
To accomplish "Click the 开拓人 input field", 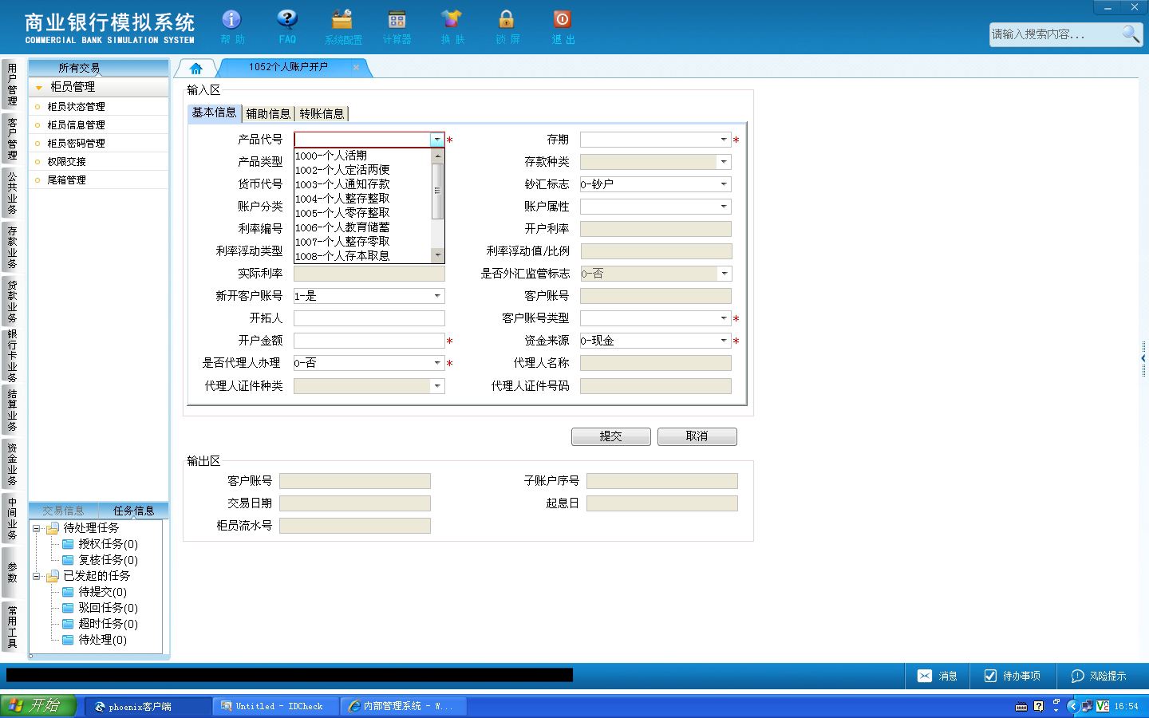I will tap(369, 318).
